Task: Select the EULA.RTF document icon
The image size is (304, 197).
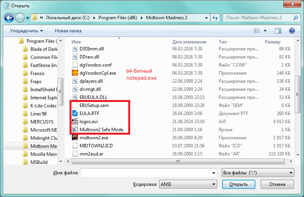Action: [75, 114]
